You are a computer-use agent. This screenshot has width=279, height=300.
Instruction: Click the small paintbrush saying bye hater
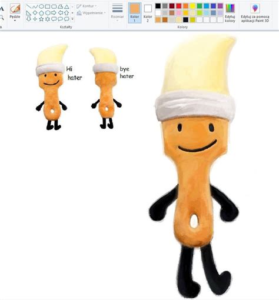106,88
